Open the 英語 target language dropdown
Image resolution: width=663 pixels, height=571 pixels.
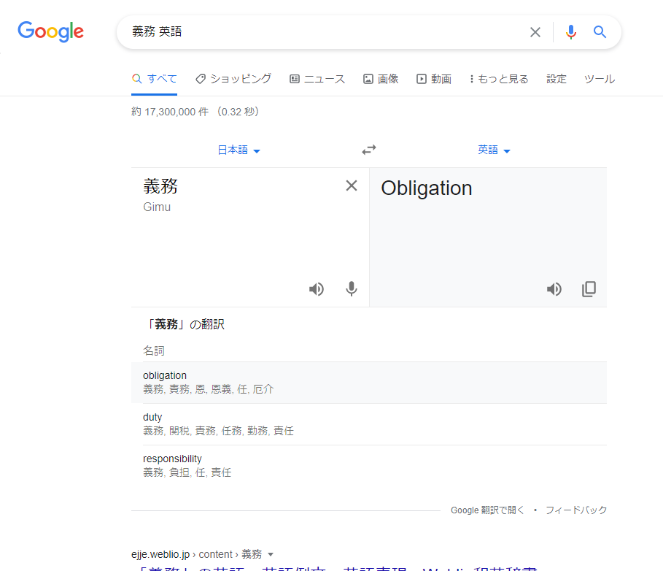494,150
